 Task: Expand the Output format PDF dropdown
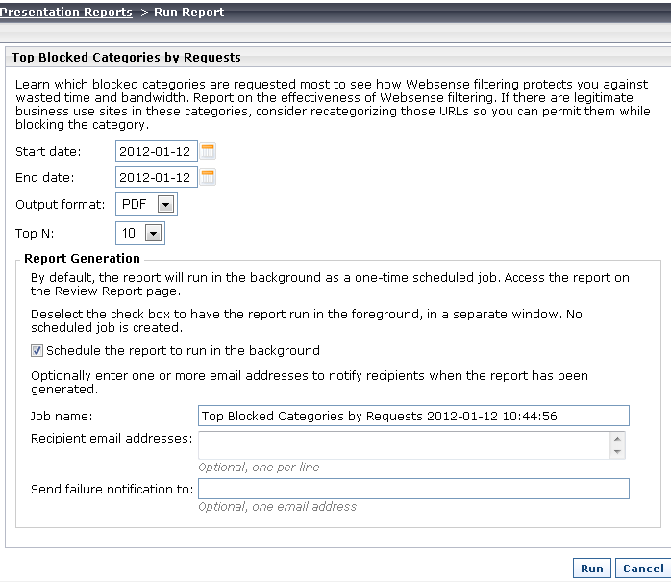(x=165, y=204)
